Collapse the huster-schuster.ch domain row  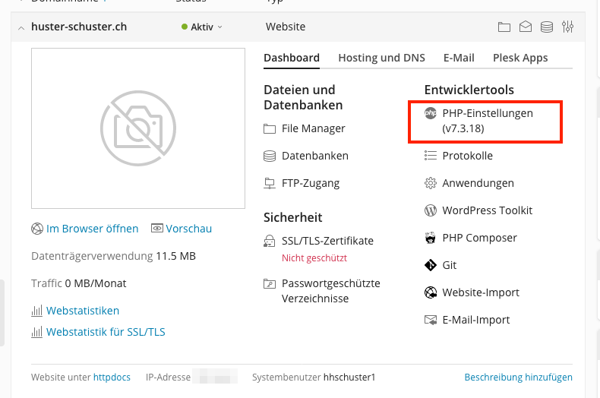[x=20, y=27]
